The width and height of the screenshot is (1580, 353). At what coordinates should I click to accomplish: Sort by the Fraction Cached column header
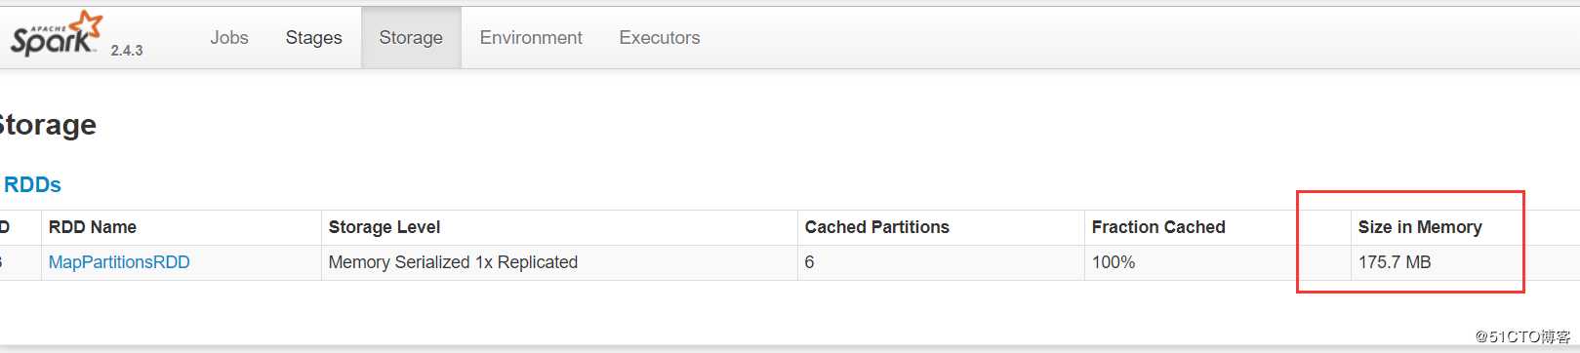point(1158,227)
